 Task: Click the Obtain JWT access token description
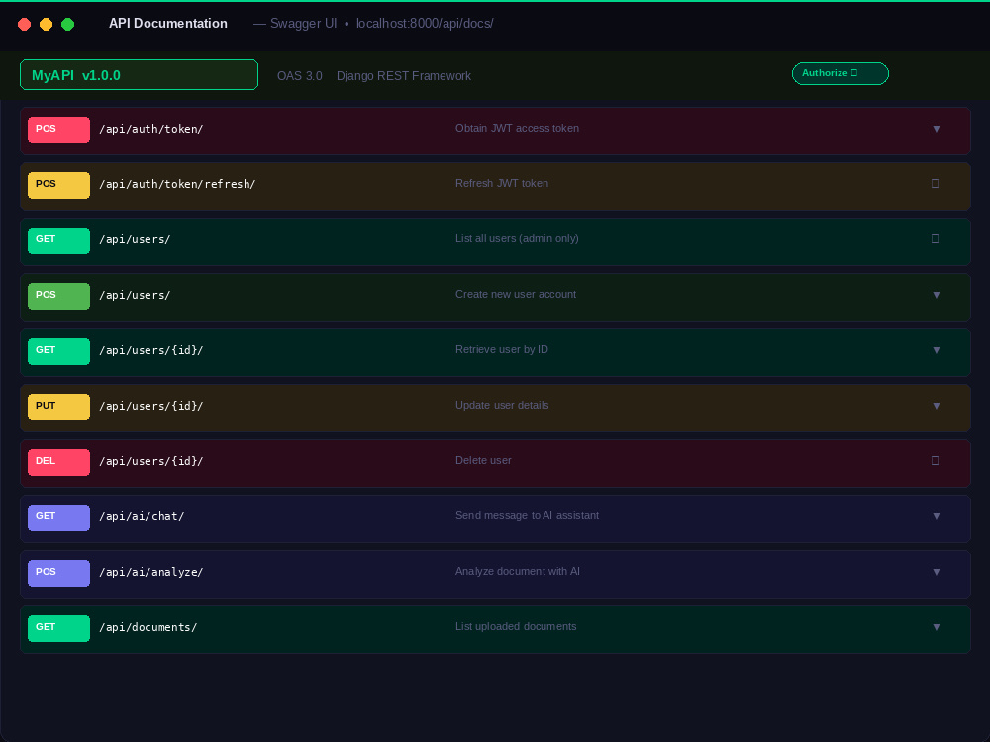click(x=517, y=128)
